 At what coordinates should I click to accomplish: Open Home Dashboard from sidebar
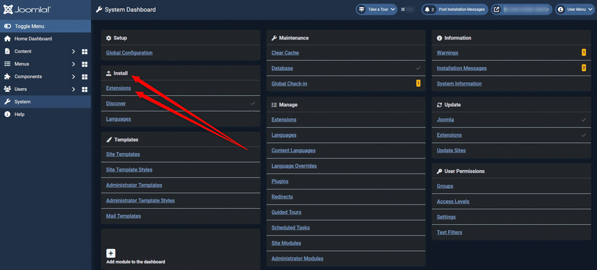click(x=33, y=39)
